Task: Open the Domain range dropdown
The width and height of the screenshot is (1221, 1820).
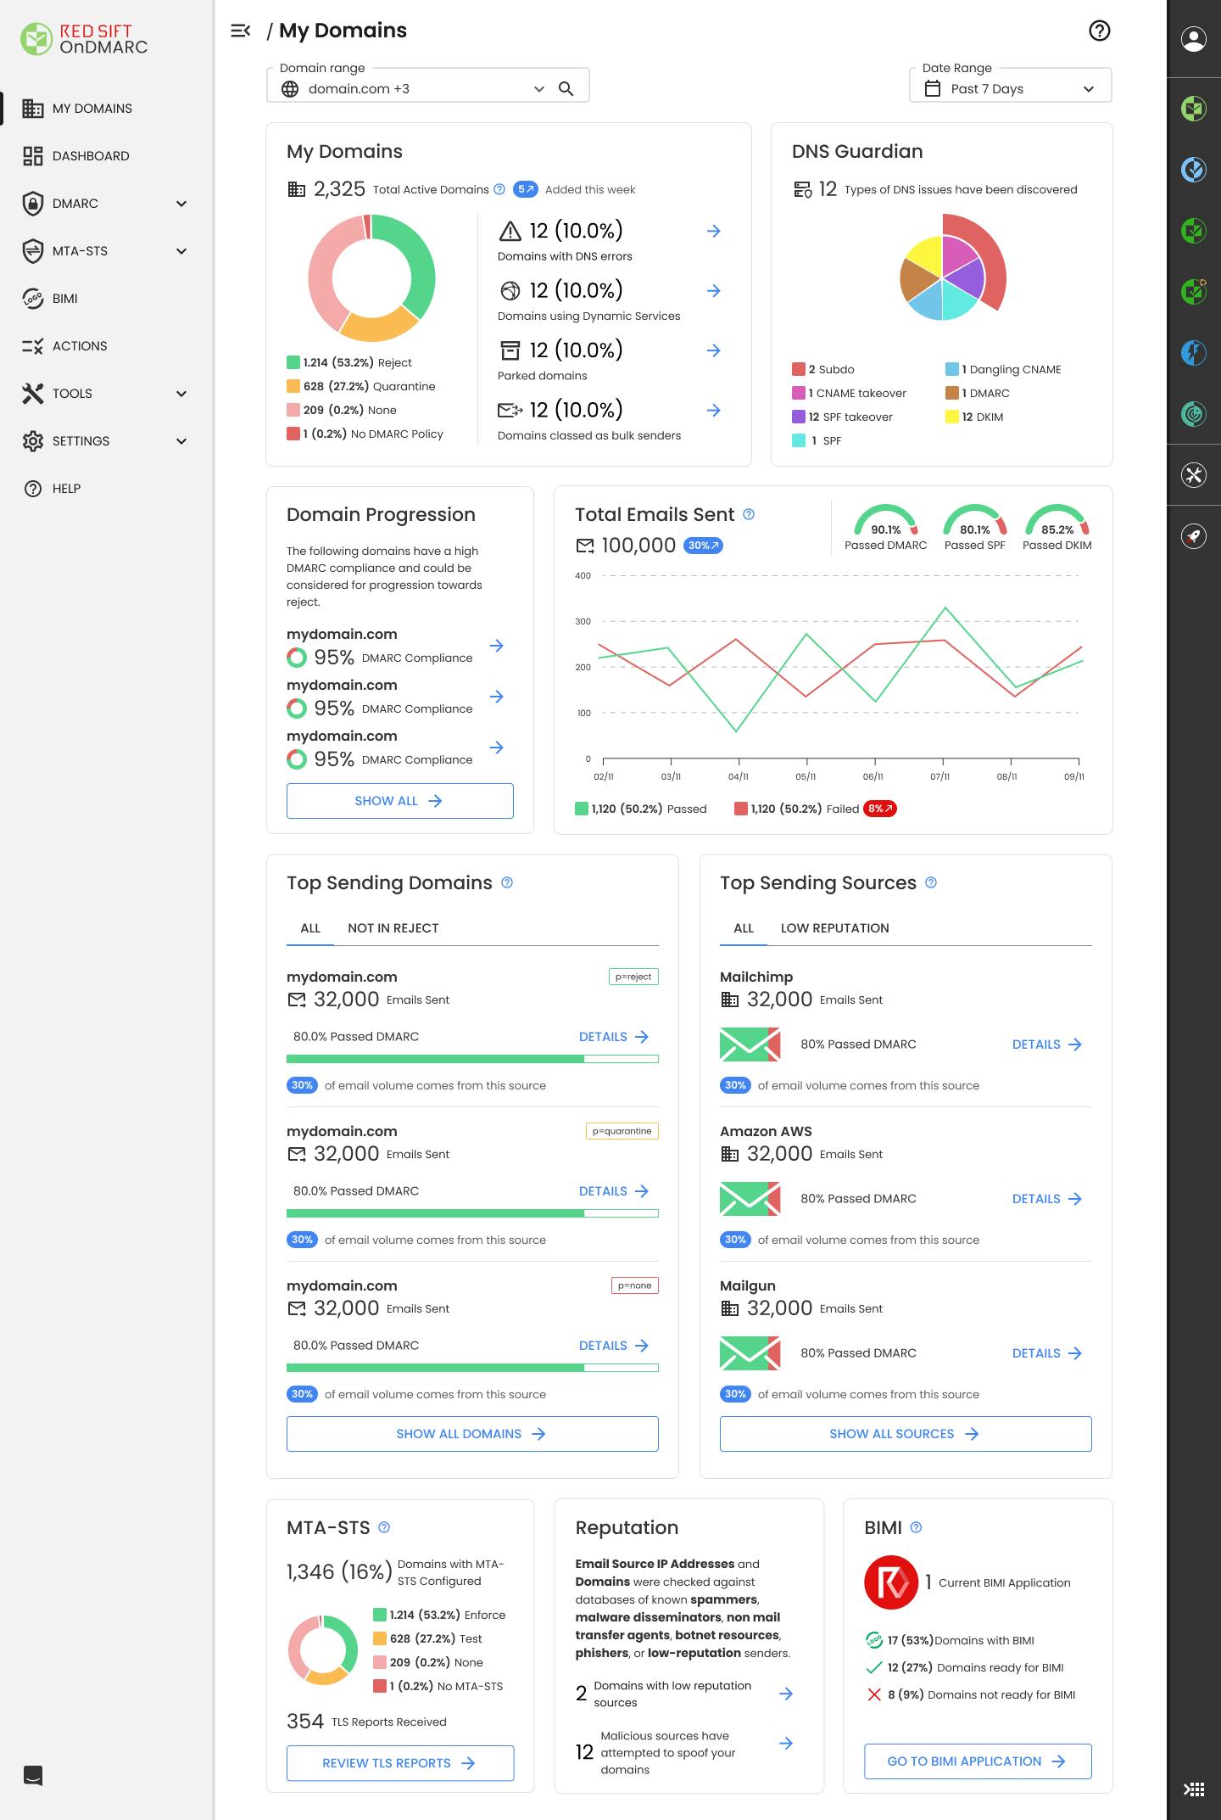Action: point(538,89)
